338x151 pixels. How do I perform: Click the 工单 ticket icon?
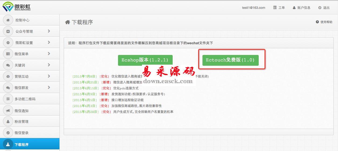point(275,8)
